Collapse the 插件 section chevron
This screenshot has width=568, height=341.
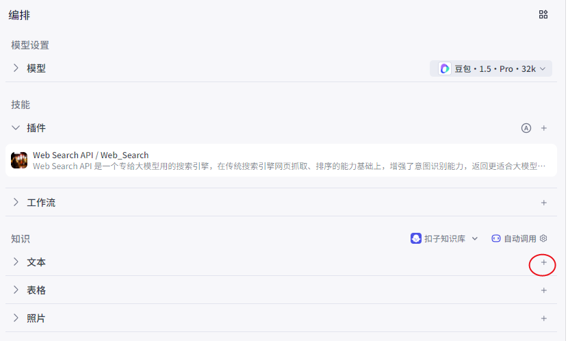pyautogui.click(x=16, y=128)
